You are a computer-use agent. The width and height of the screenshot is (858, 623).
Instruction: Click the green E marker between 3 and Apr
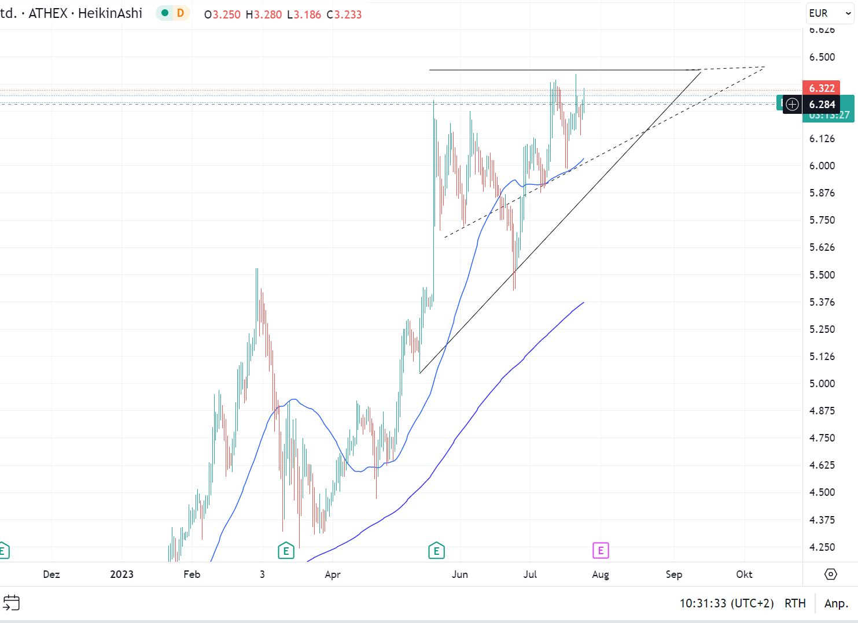286,551
